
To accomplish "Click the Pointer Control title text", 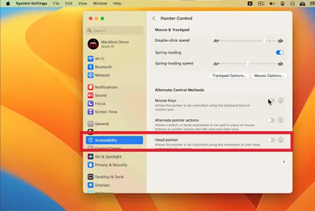I will 176,18.
